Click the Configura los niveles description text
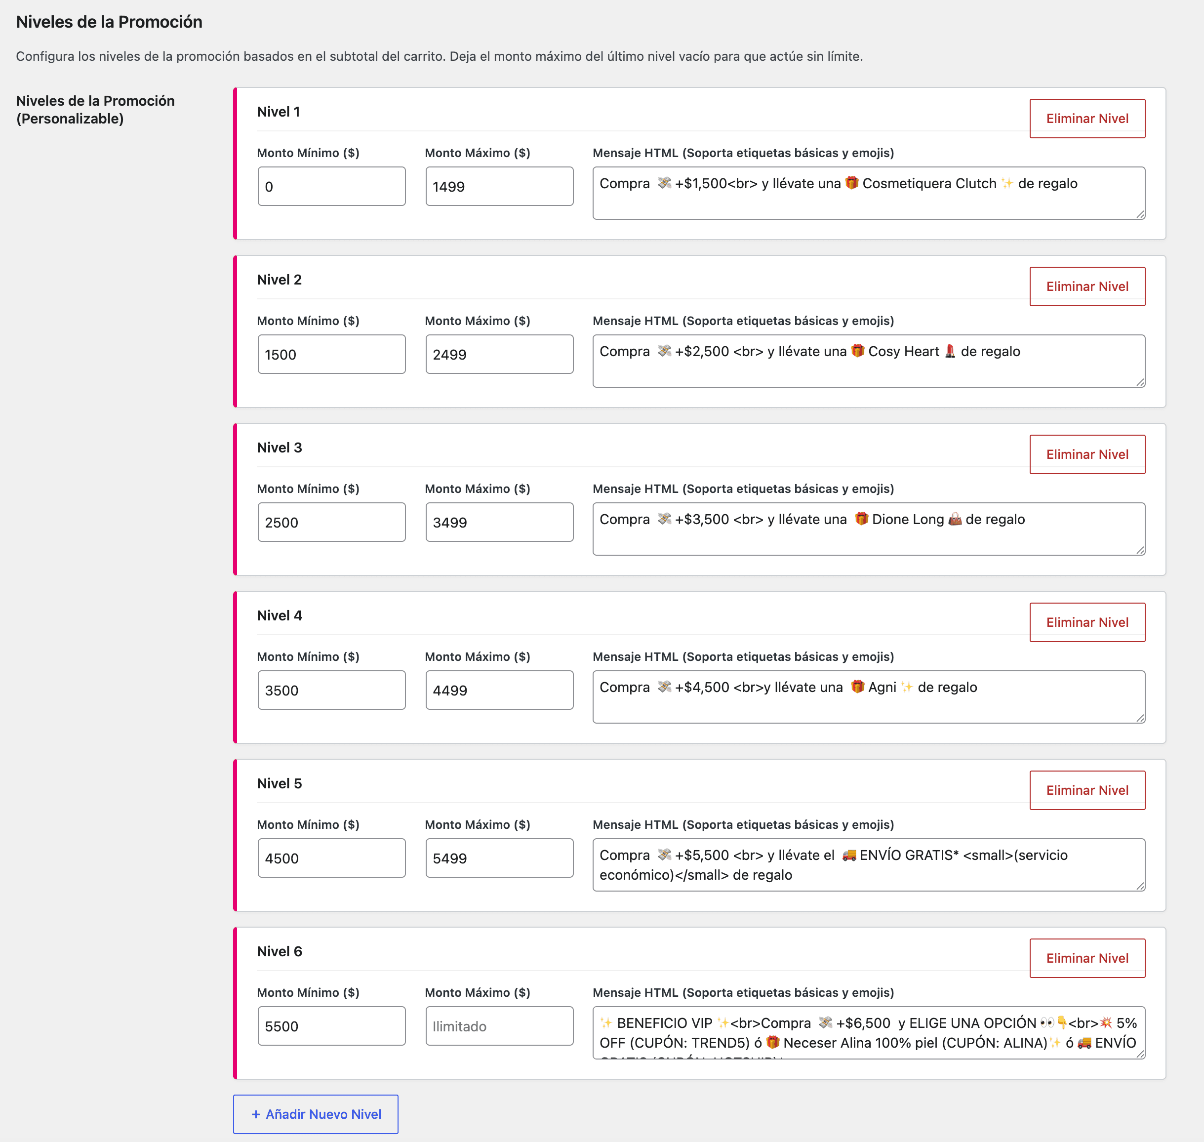This screenshot has width=1204, height=1142. tap(440, 57)
